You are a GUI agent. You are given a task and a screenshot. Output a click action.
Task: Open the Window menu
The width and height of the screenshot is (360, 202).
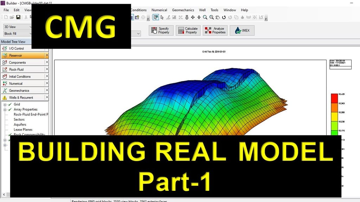[230, 10]
